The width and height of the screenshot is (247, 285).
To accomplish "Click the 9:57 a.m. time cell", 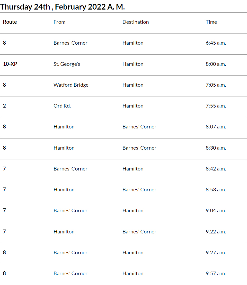I will 216,273.
